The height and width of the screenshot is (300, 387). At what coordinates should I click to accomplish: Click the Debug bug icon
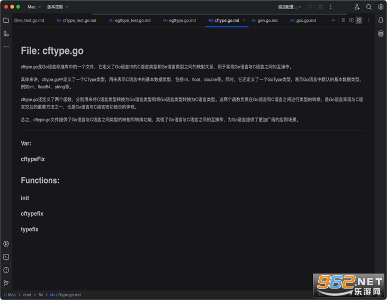point(320,7)
